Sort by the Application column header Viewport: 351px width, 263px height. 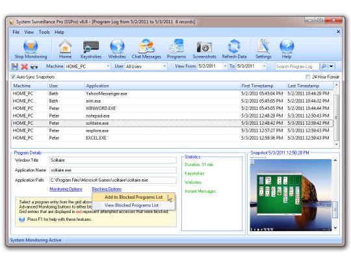coord(162,86)
